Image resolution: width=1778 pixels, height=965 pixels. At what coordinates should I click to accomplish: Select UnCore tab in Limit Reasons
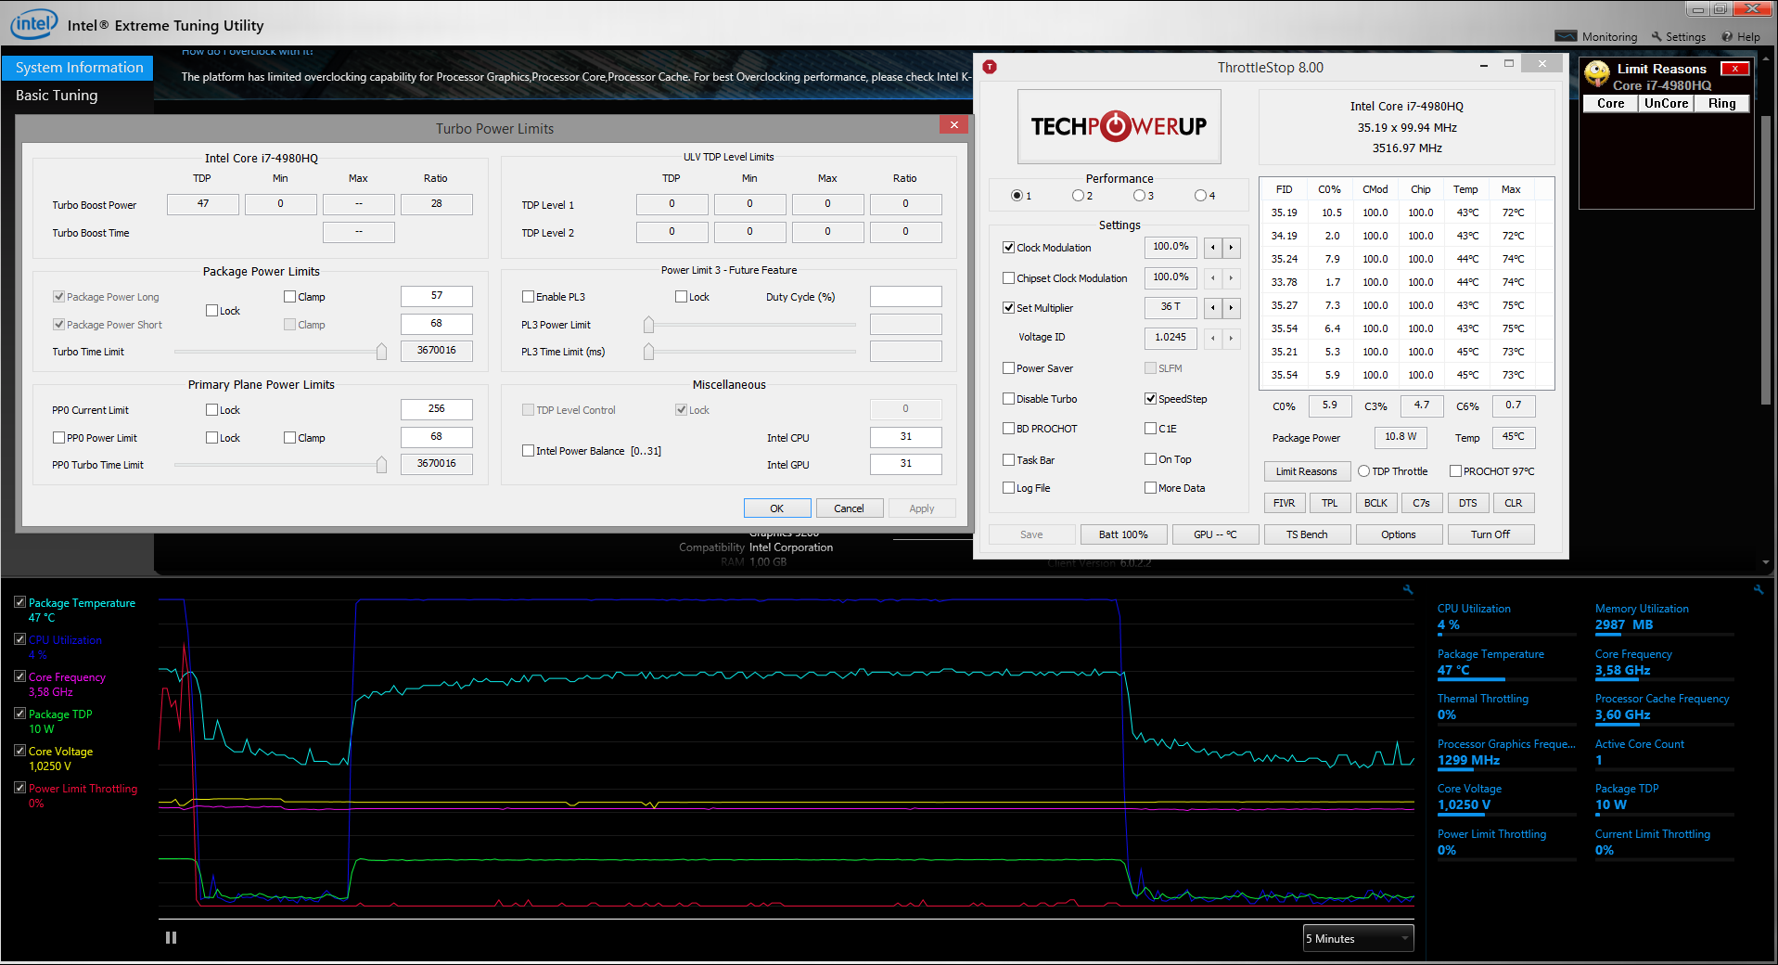coord(1666,104)
